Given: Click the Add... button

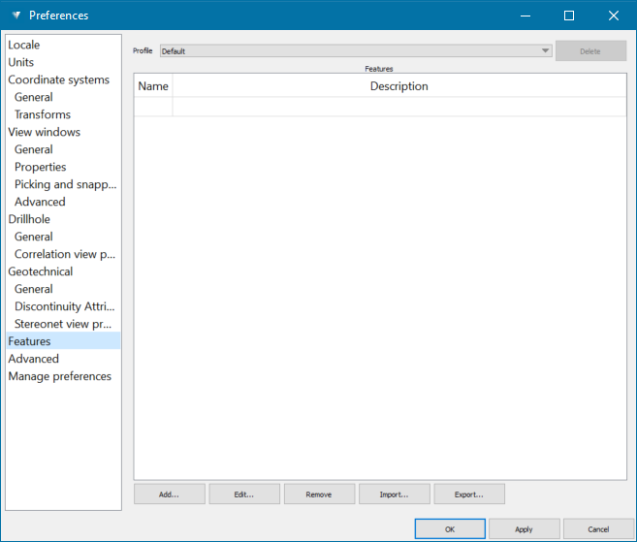Looking at the screenshot, I should click(170, 494).
